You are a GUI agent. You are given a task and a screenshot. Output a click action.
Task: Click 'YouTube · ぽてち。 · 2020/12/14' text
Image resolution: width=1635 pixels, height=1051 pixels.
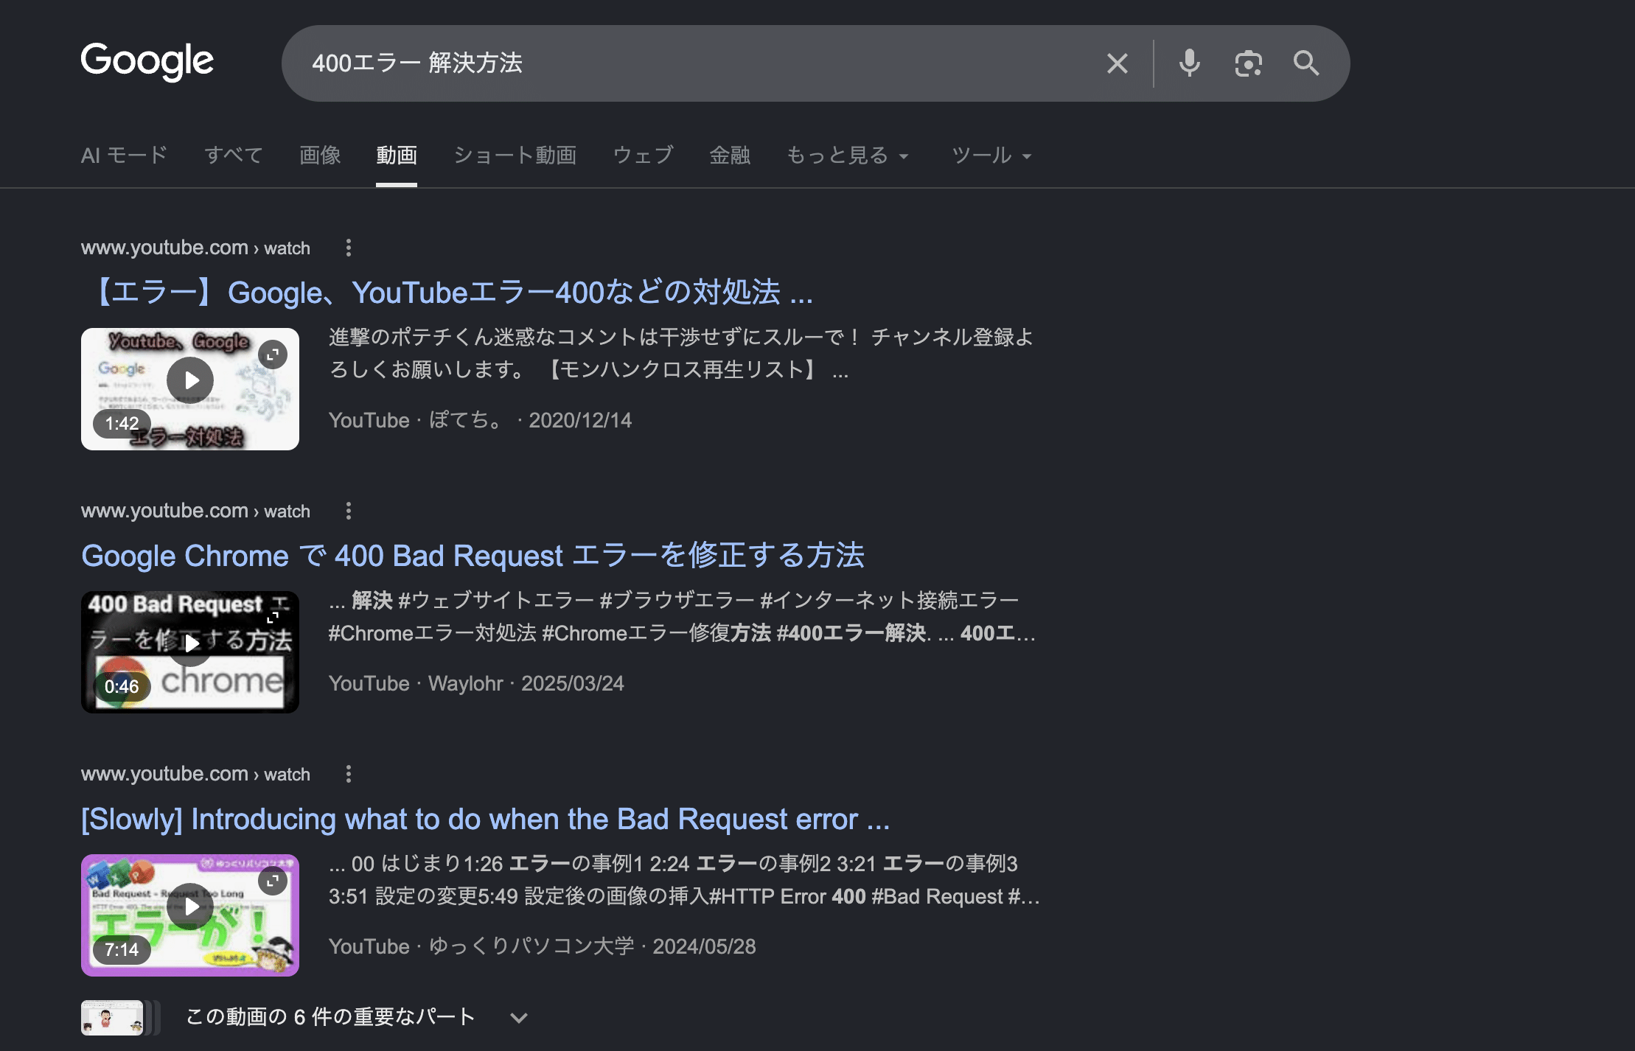click(x=480, y=420)
